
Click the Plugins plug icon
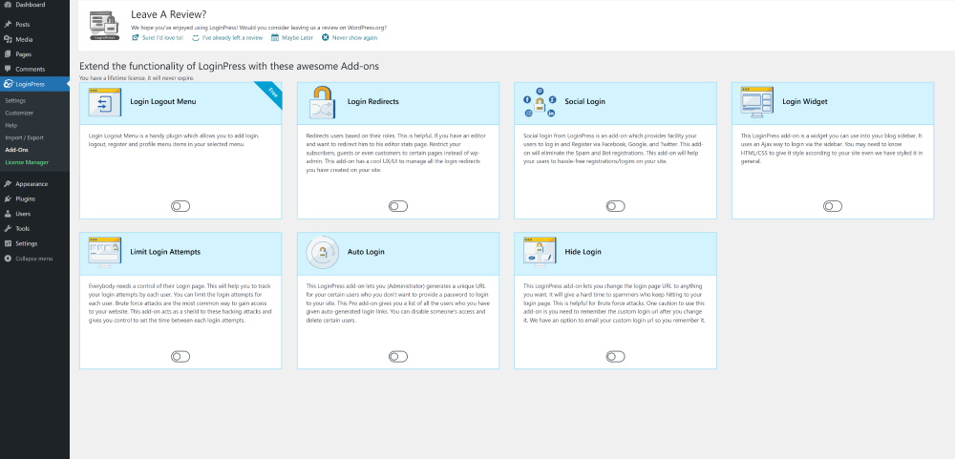pos(8,199)
